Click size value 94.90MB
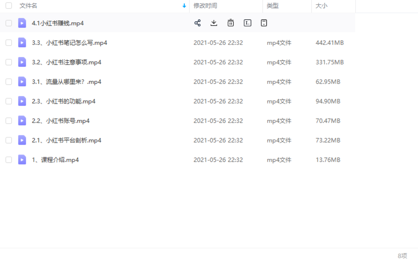 pos(328,101)
